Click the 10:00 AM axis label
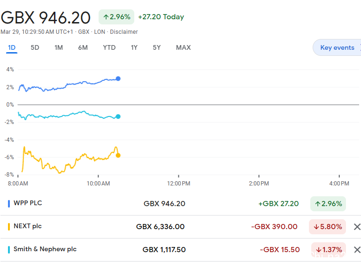The image size is (361, 262). click(98, 184)
